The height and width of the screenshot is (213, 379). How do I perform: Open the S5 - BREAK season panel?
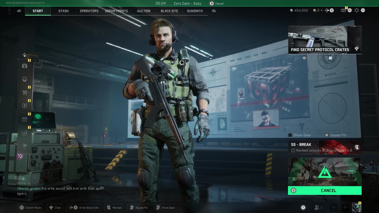pyautogui.click(x=325, y=147)
